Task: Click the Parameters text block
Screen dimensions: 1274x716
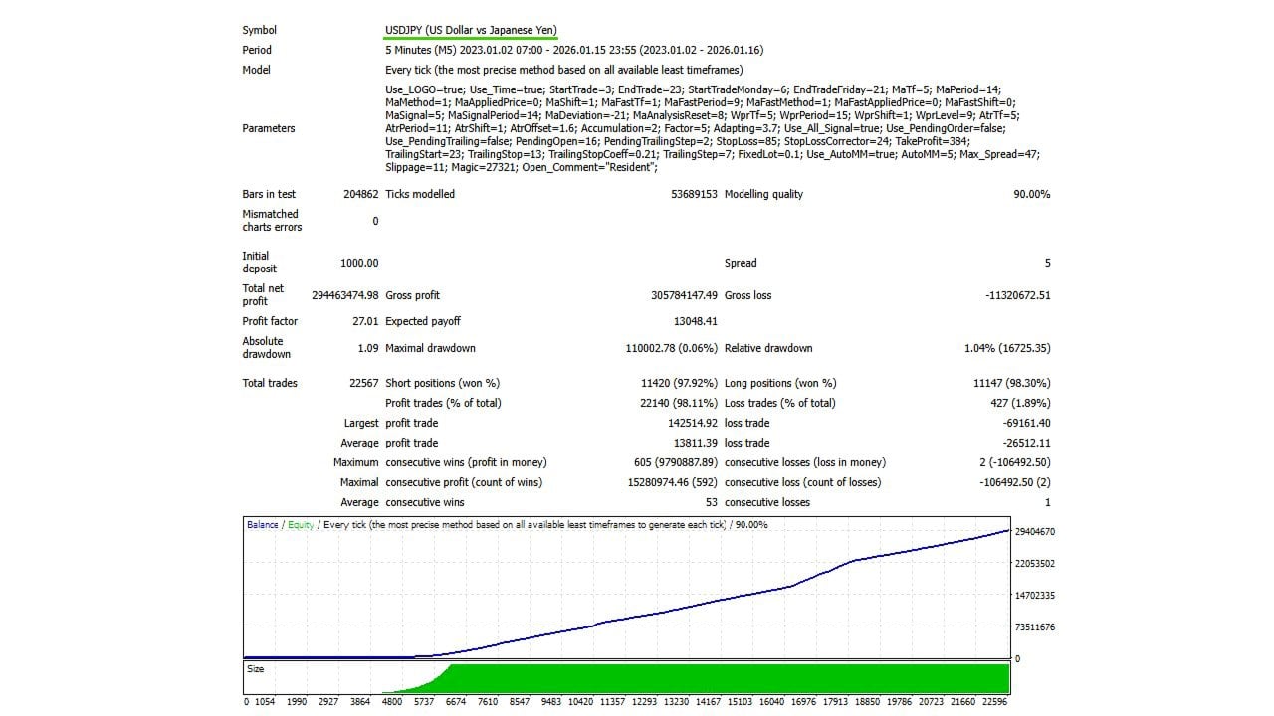Action: 697,128
